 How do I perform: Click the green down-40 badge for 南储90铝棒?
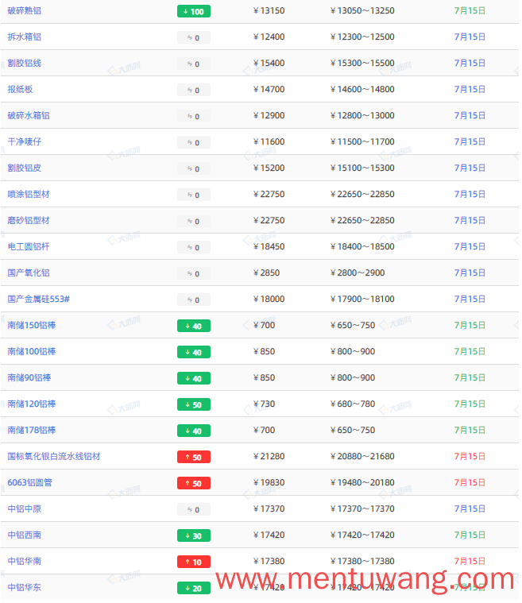pyautogui.click(x=194, y=378)
